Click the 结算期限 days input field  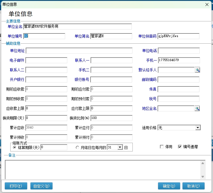click(54, 147)
